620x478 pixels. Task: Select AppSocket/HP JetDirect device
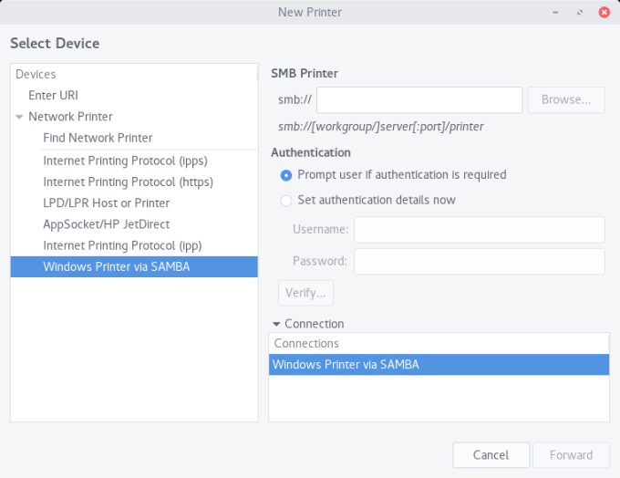[x=106, y=224]
